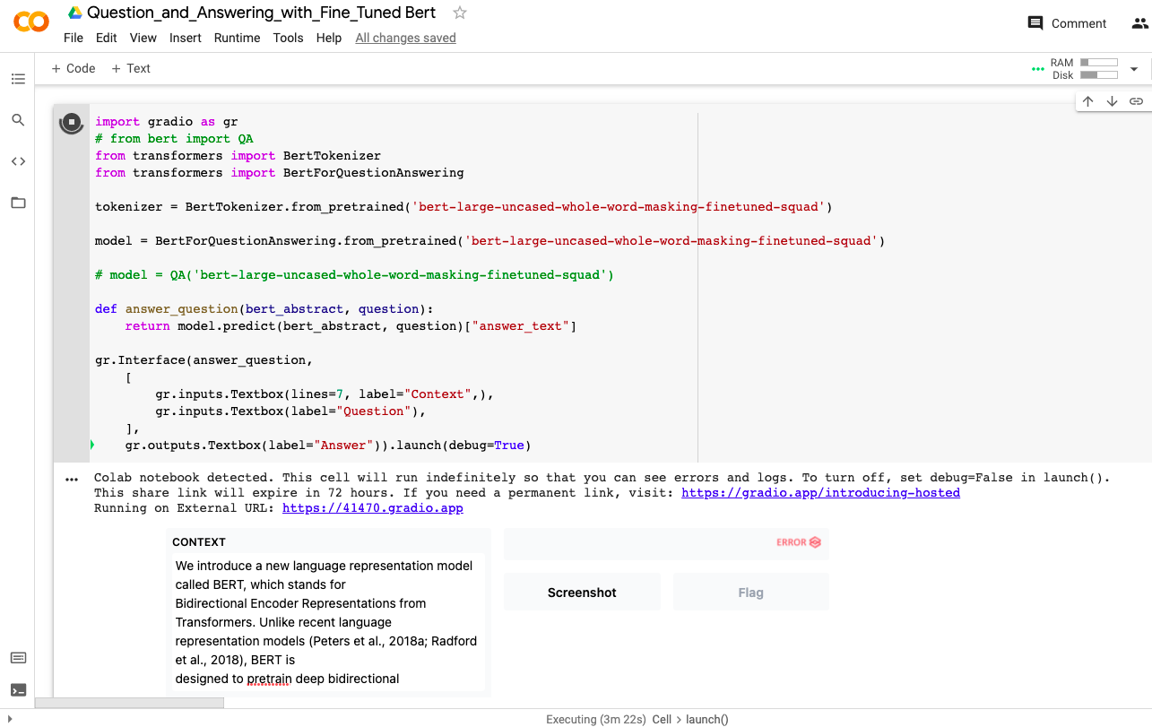
Task: Open the Files browser sidebar
Action: [18, 203]
